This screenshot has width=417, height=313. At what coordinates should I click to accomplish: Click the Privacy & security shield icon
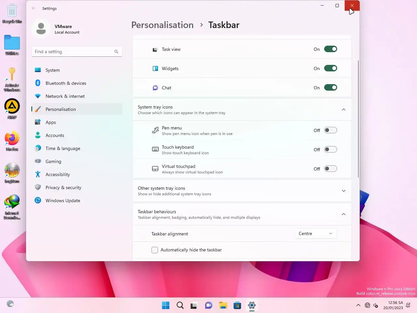point(38,187)
